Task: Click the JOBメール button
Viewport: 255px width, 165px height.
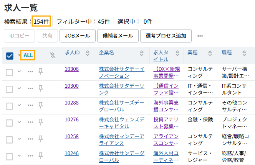Action: point(77,36)
